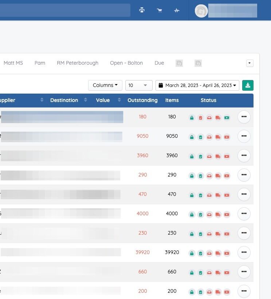Click the clipboard status icon in row 180
This screenshot has height=299, width=271.
point(200,118)
